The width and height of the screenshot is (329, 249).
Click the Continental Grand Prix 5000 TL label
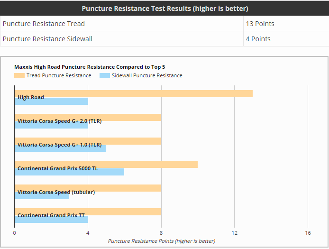coord(58,168)
